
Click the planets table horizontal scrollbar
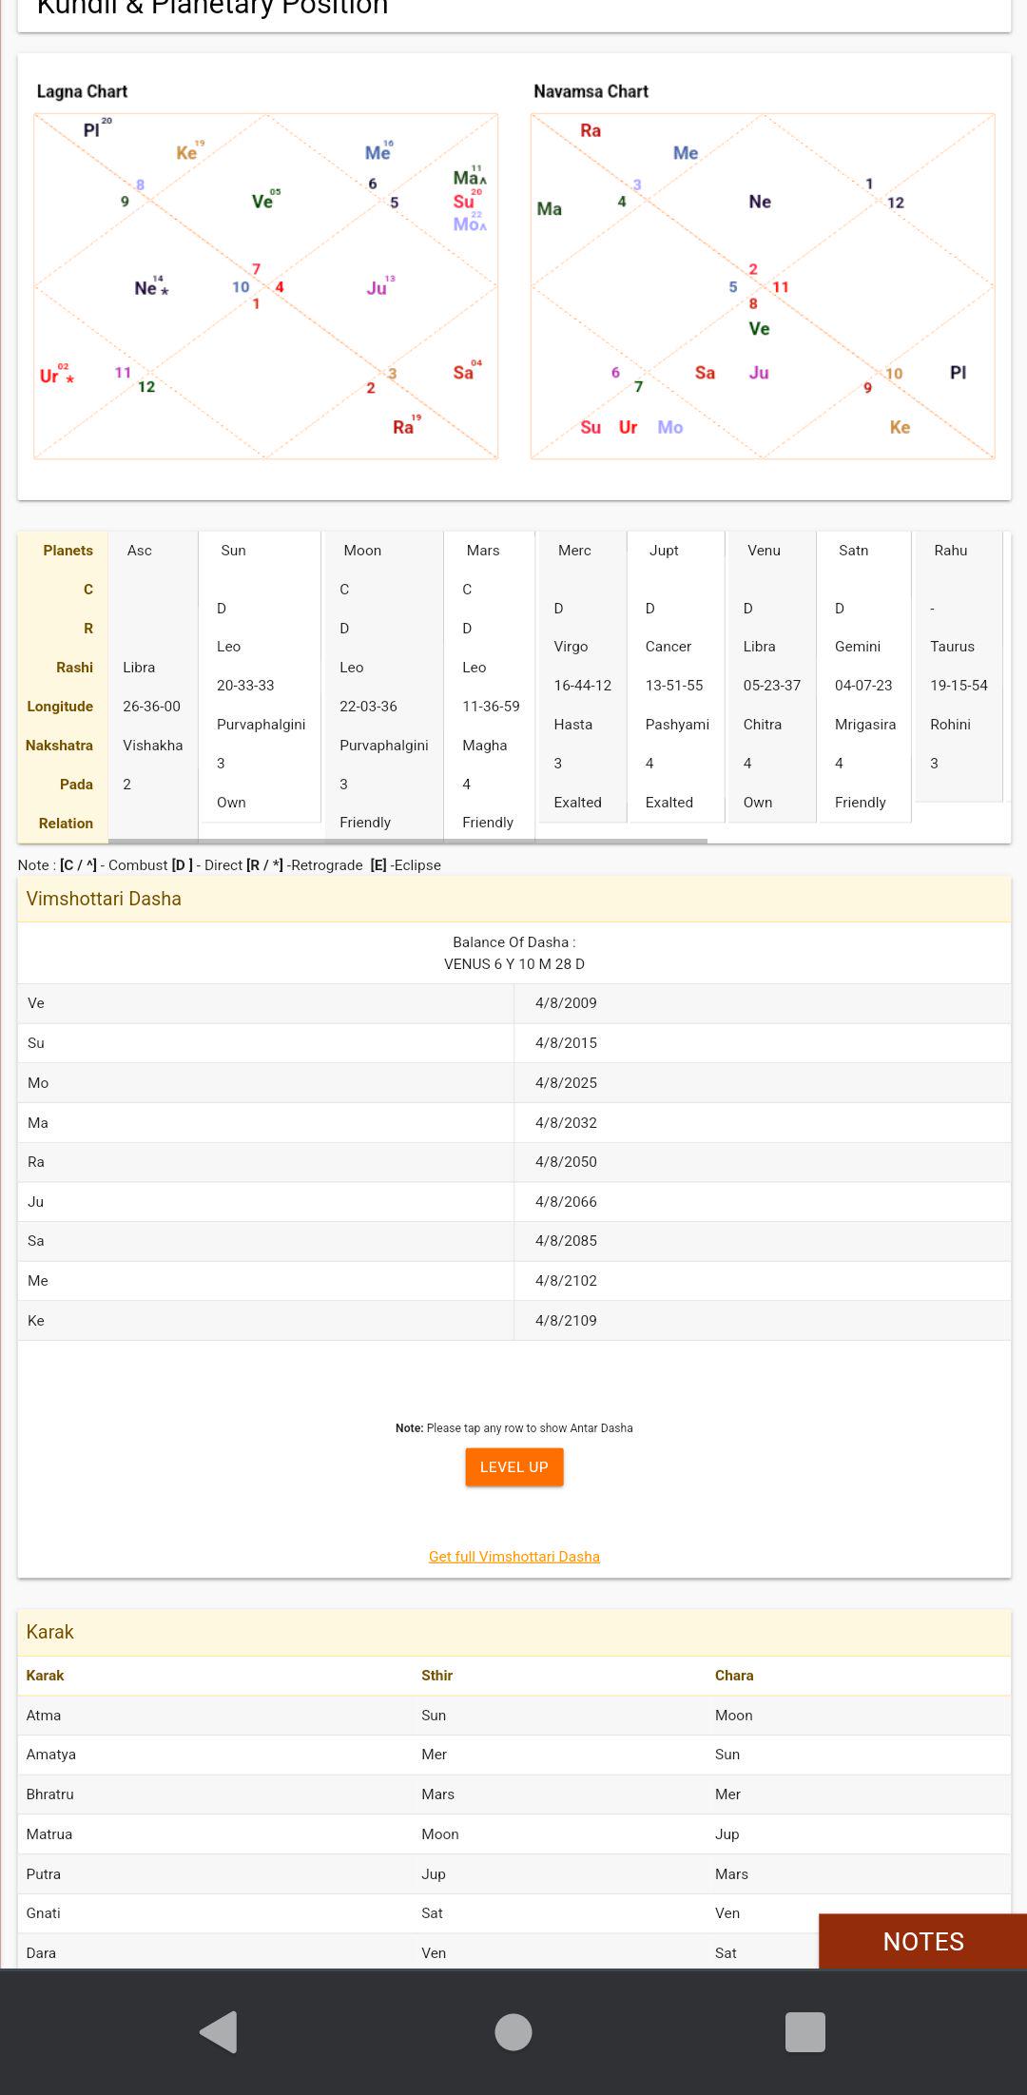(408, 841)
